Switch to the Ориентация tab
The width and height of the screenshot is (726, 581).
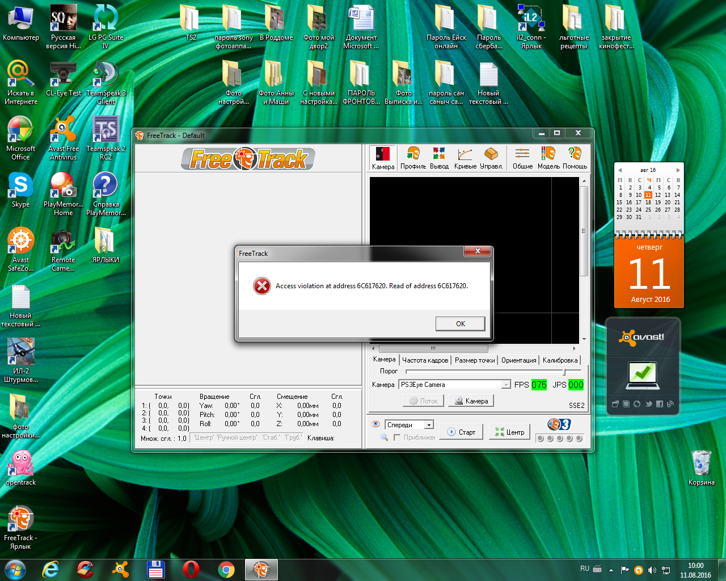518,360
